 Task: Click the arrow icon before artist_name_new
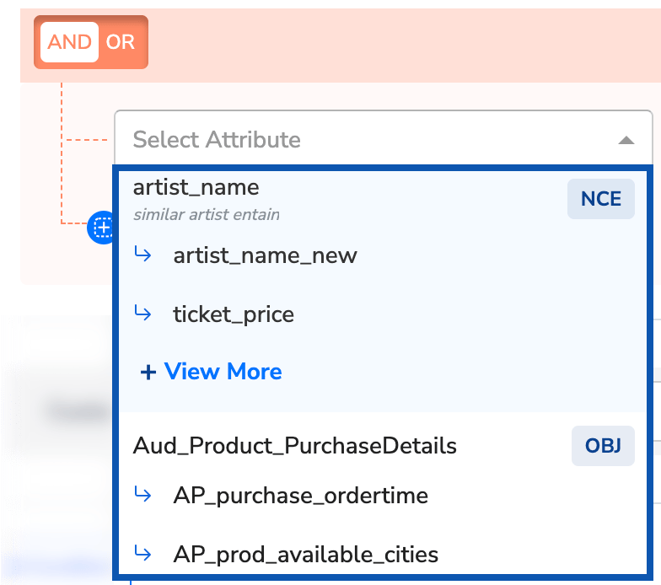click(x=142, y=255)
